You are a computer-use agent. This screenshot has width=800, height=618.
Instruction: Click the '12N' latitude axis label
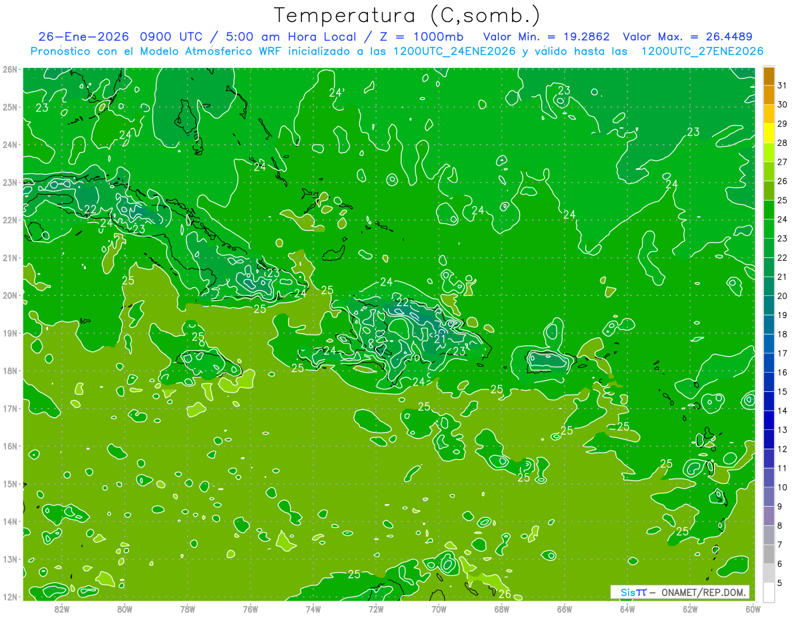click(x=10, y=597)
